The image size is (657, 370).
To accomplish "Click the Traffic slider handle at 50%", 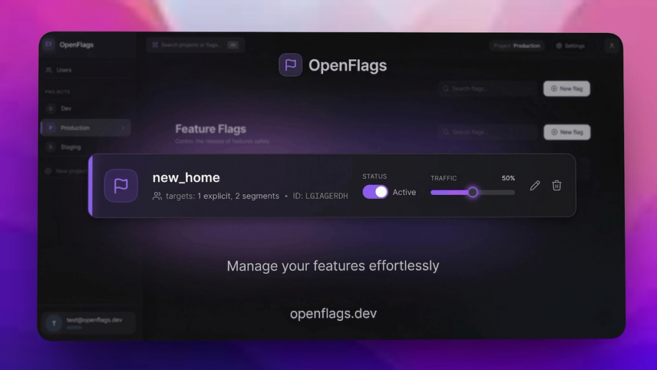I will click(x=472, y=193).
